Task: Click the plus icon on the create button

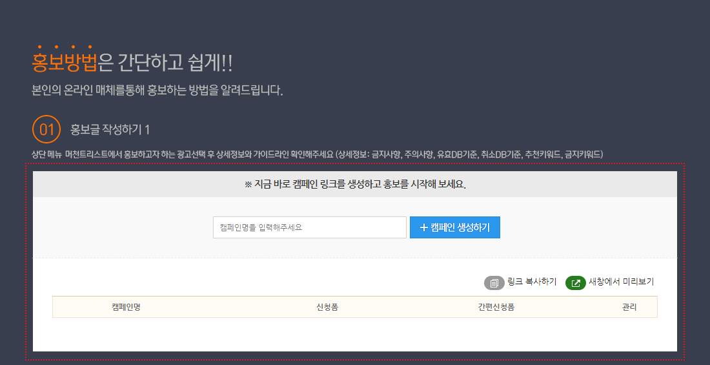Action: click(x=423, y=227)
